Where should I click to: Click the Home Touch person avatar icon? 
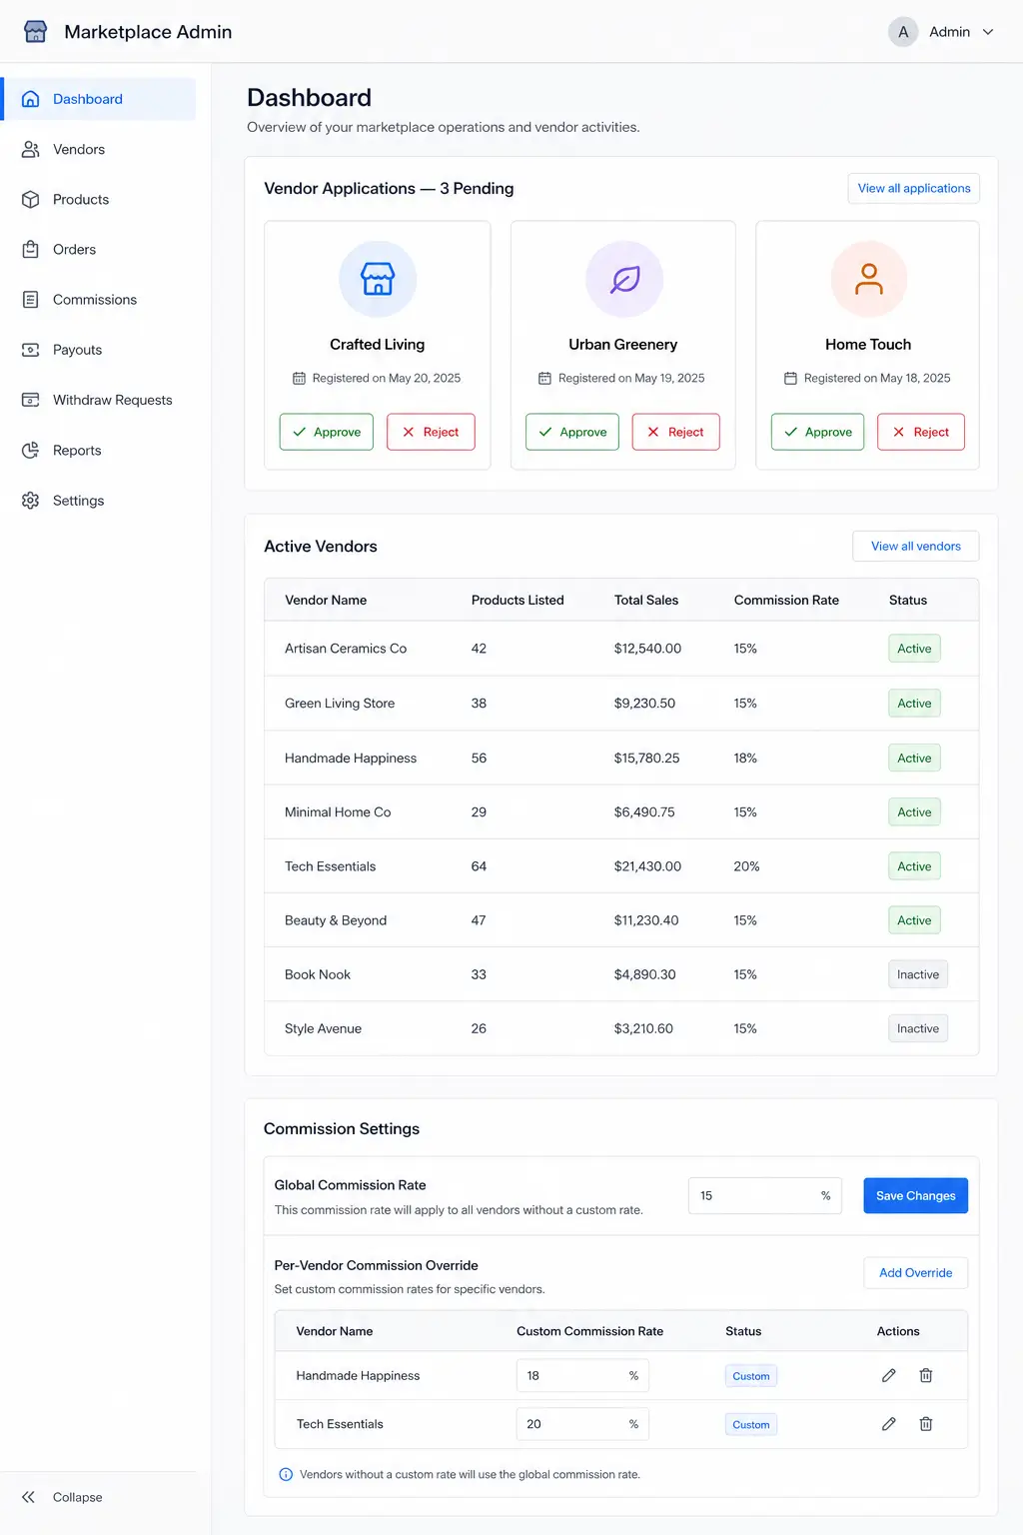(868, 279)
